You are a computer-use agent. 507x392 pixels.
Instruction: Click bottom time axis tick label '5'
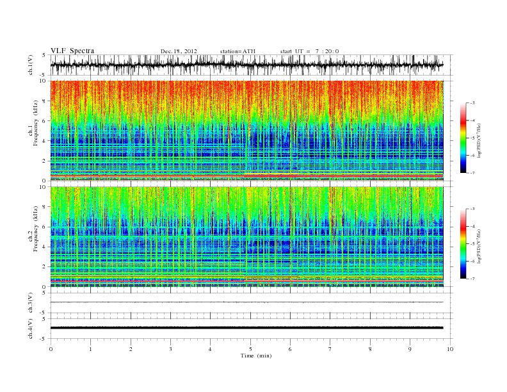[250, 349]
